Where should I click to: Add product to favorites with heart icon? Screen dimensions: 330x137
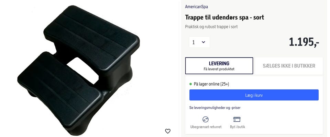coord(167,131)
